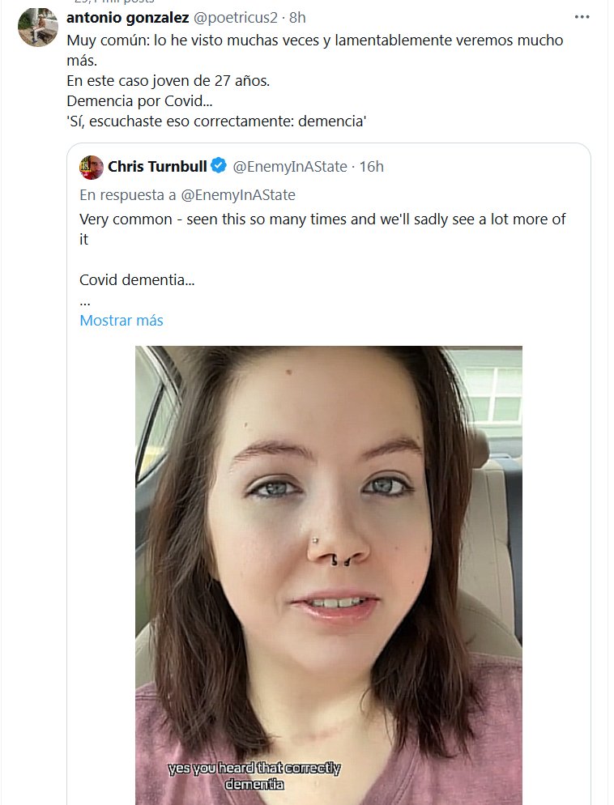Open the Chris Turnbull display name
Screen dimensions: 614x805
click(x=156, y=167)
